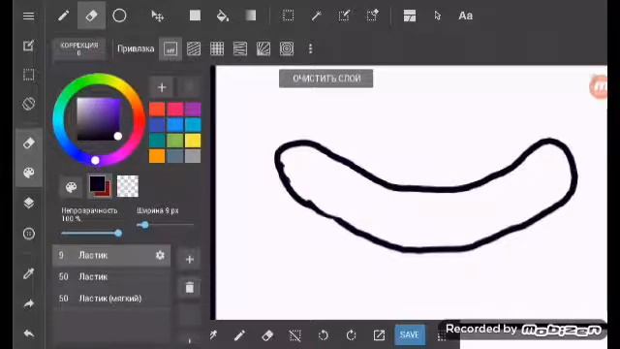The width and height of the screenshot is (620, 349).
Task: Pick the red palette swatch
Action: [157, 110]
